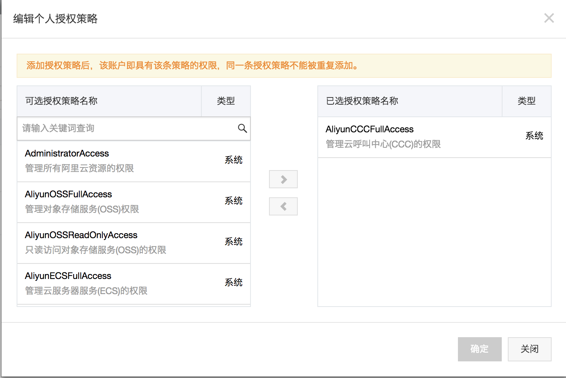
Task: Click description 管理云呼叫中心(CCC)的权限
Action: click(x=383, y=144)
